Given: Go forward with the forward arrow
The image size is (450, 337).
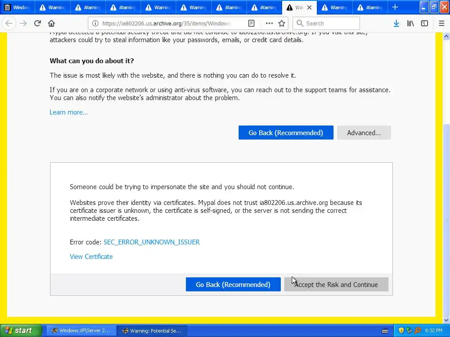Looking at the screenshot, I should pos(23,23).
